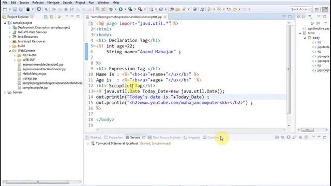Switch to the Data Source Explorer tab
This screenshot has height=186, width=331.
(164, 137)
